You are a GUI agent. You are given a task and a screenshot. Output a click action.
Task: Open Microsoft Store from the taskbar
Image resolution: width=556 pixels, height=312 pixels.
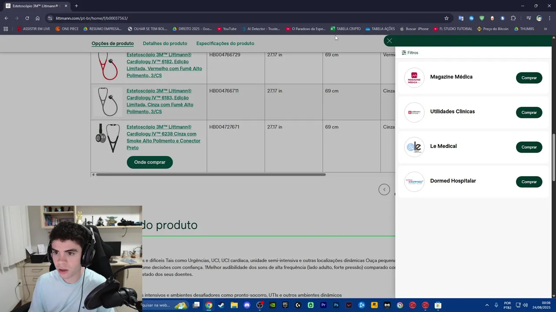pos(438,305)
